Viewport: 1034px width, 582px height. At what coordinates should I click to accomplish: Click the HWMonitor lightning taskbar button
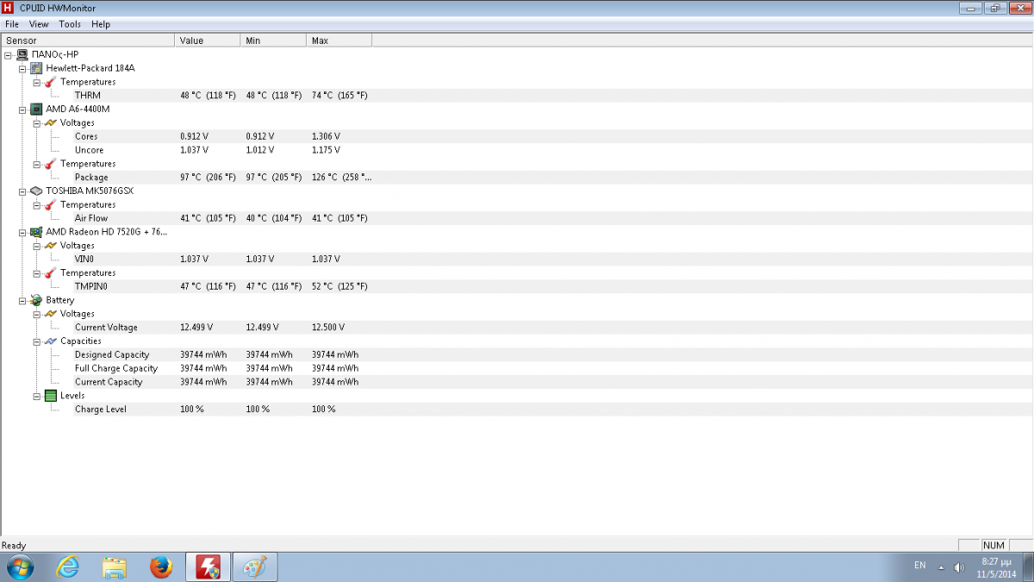click(x=209, y=567)
